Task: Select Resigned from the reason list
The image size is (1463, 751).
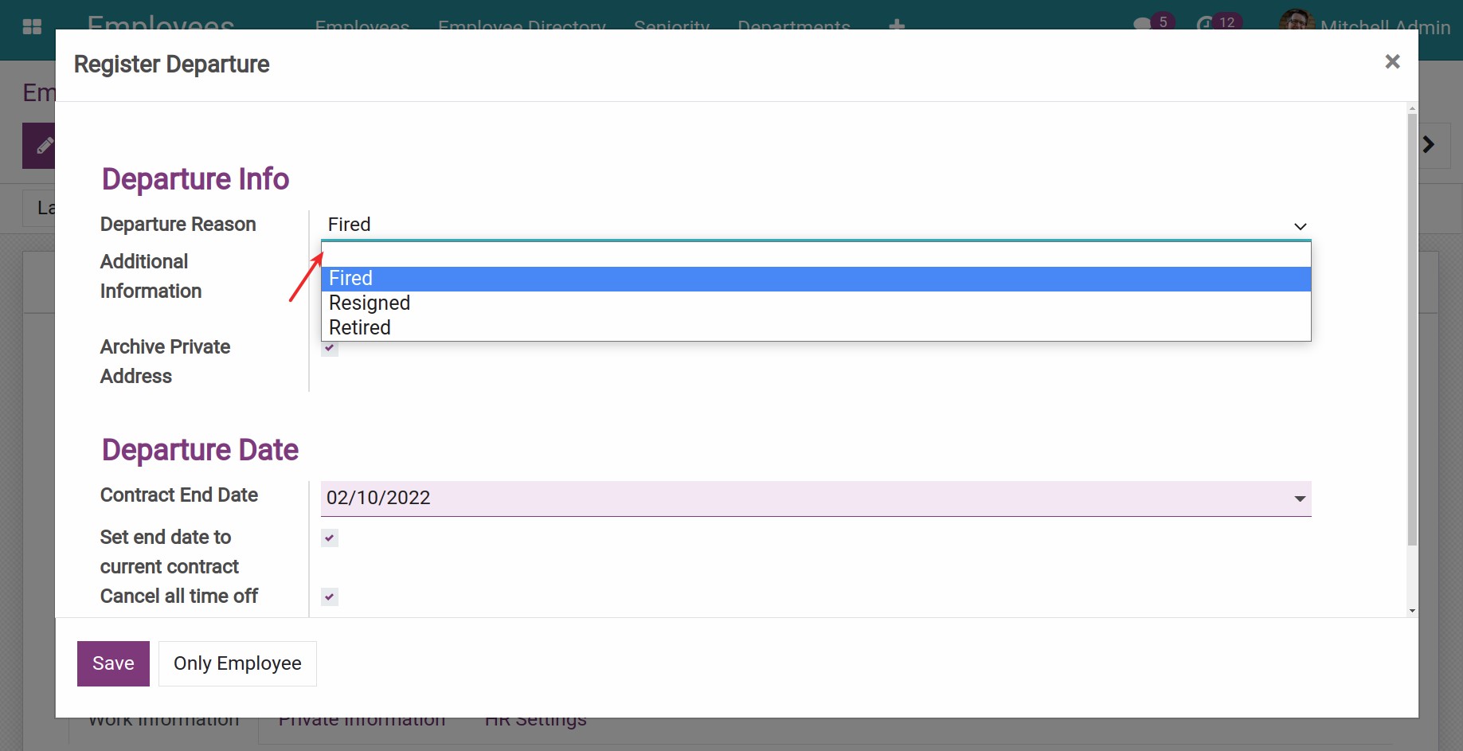Action: 370,303
